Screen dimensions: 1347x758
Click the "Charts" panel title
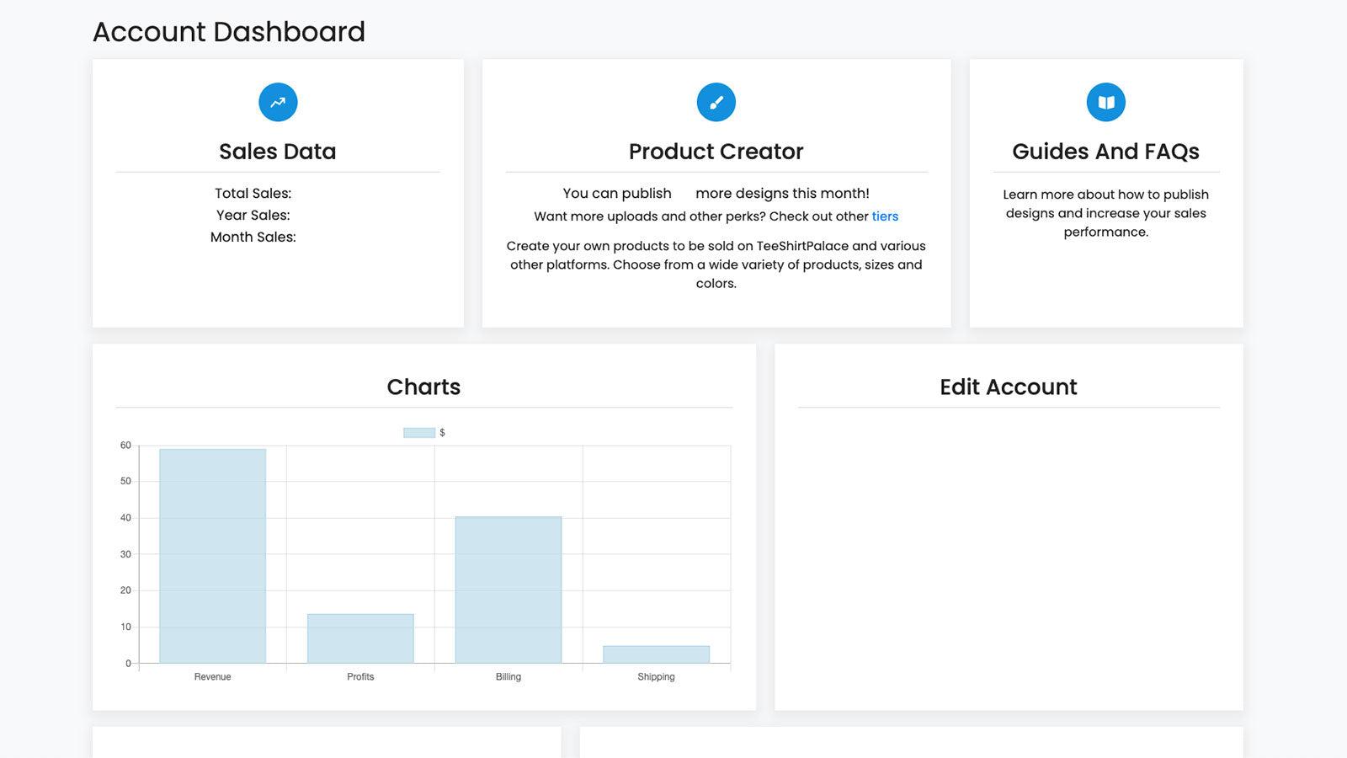(x=423, y=387)
